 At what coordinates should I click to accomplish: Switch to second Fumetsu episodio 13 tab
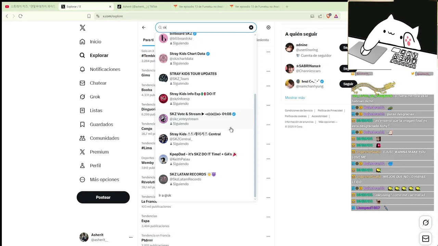click(x=255, y=6)
